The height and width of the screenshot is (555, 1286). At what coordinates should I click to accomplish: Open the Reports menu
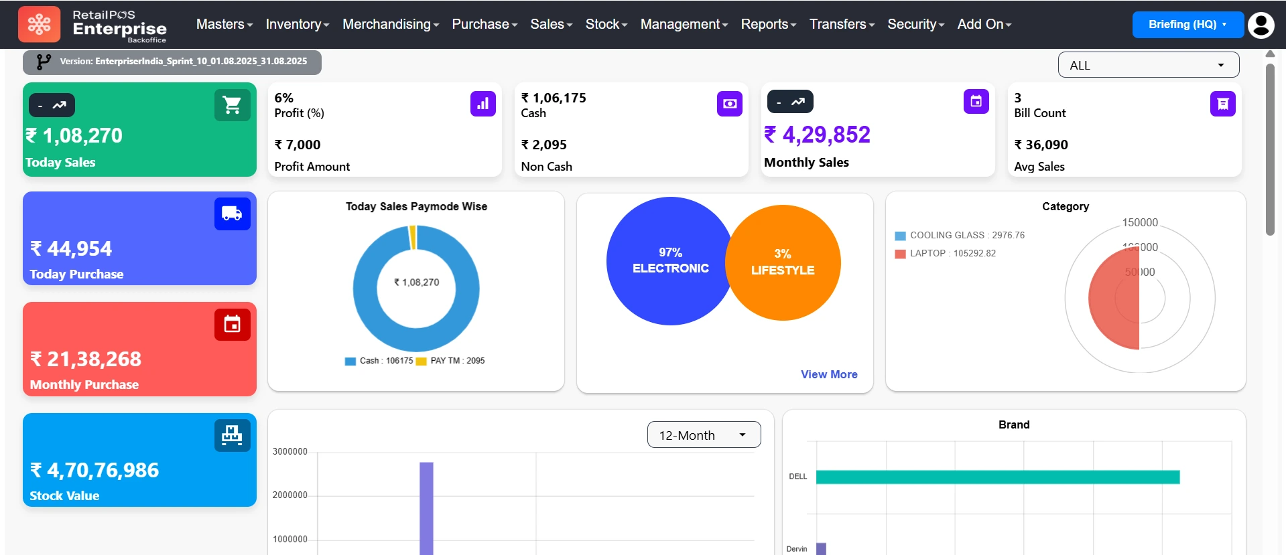click(768, 25)
